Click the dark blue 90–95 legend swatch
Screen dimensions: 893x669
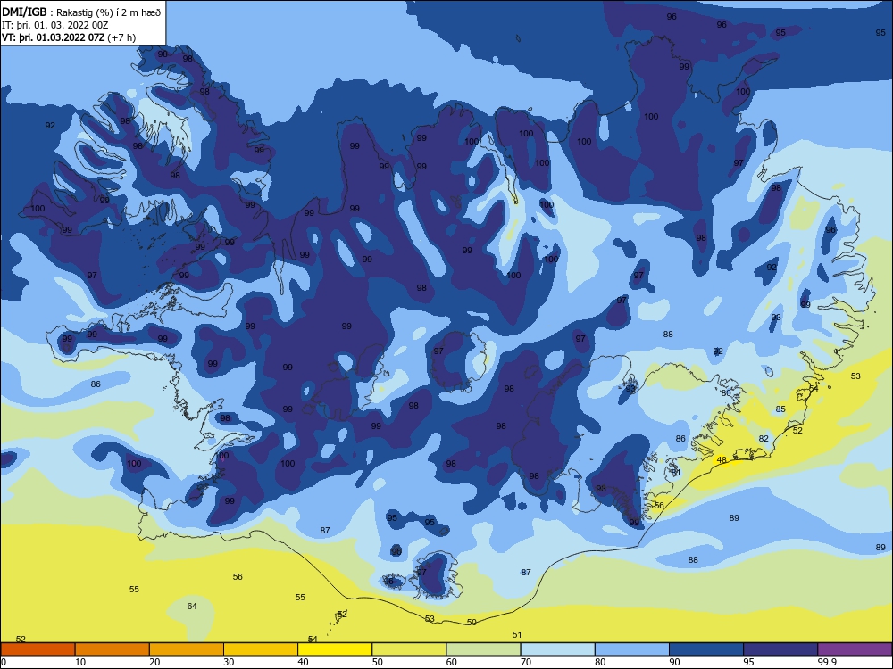click(x=706, y=649)
